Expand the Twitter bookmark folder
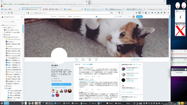The image size is (187, 105). [5, 86]
